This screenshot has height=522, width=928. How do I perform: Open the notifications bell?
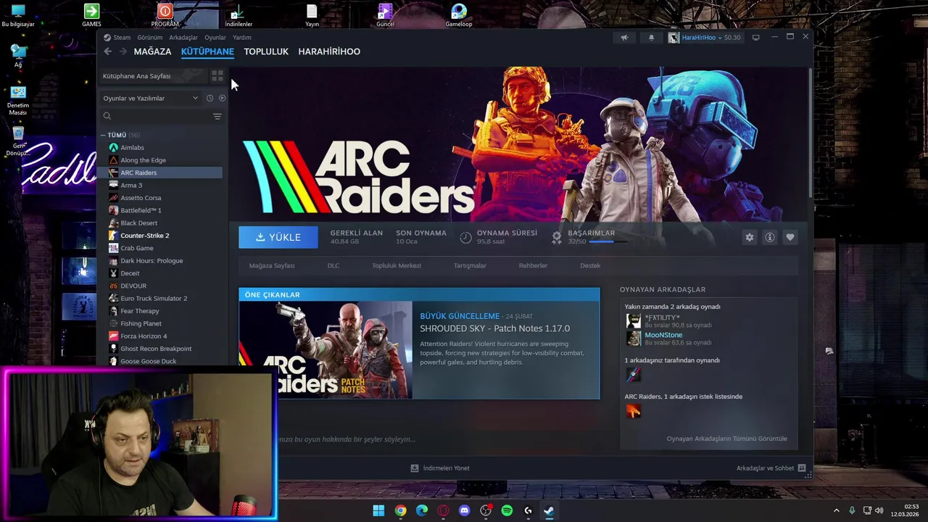651,37
